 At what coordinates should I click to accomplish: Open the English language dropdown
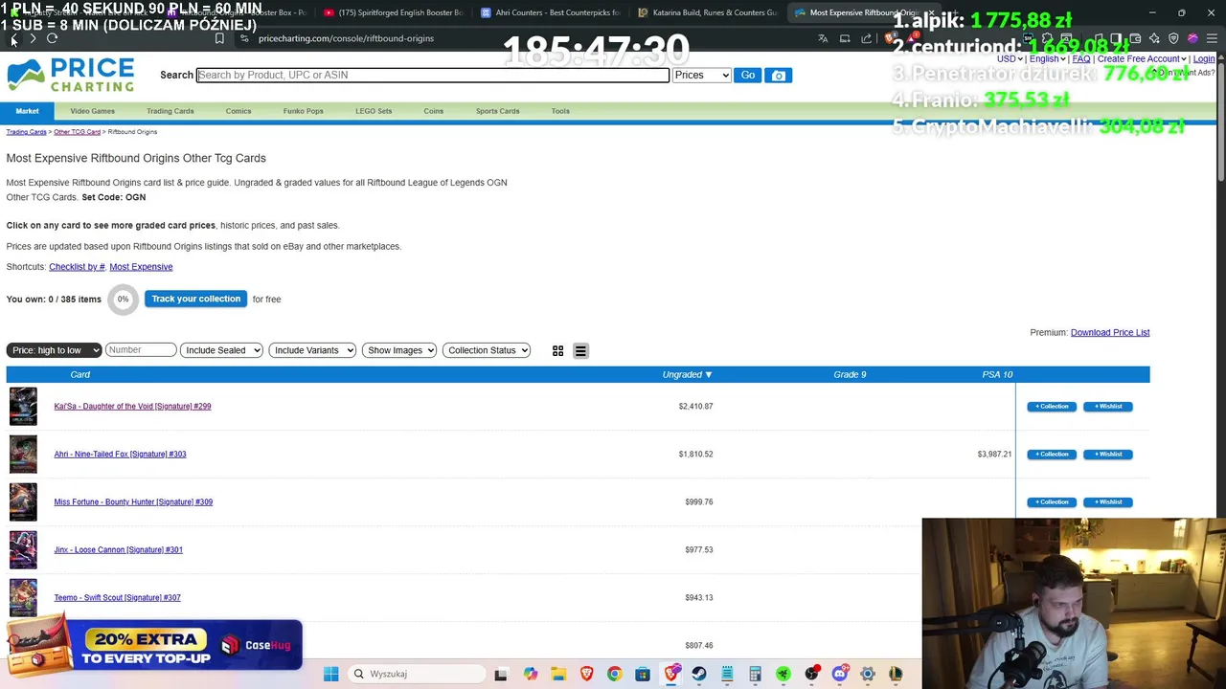click(x=1048, y=58)
